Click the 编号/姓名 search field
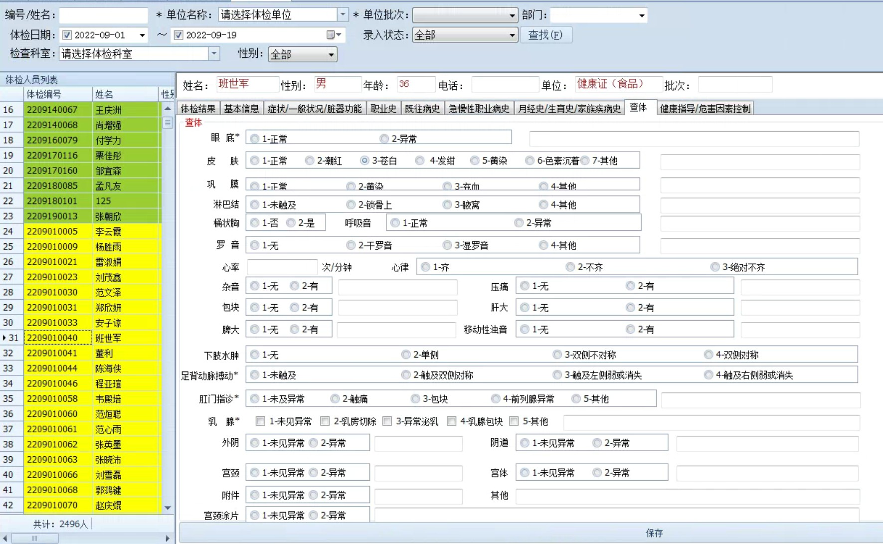This screenshot has width=883, height=544. point(103,15)
